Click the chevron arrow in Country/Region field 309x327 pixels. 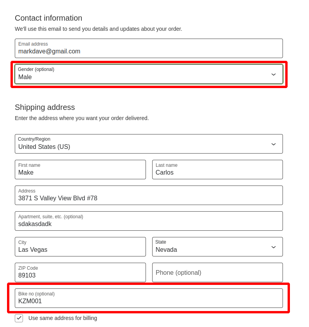274,144
